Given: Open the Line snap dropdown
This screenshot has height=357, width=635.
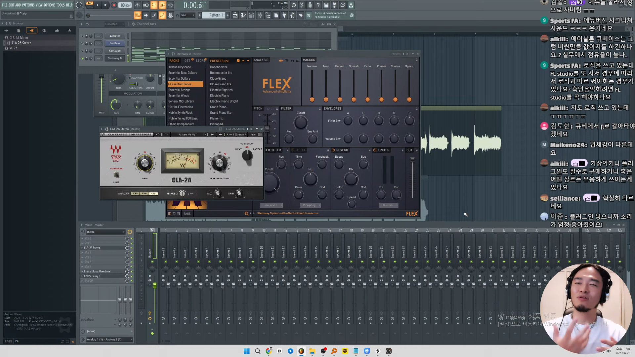Looking at the screenshot, I should pos(187,15).
